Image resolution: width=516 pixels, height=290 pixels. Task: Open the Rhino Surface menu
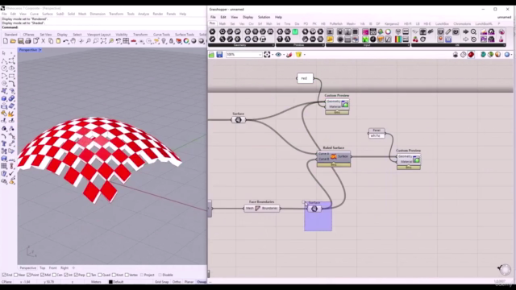[x=48, y=14]
